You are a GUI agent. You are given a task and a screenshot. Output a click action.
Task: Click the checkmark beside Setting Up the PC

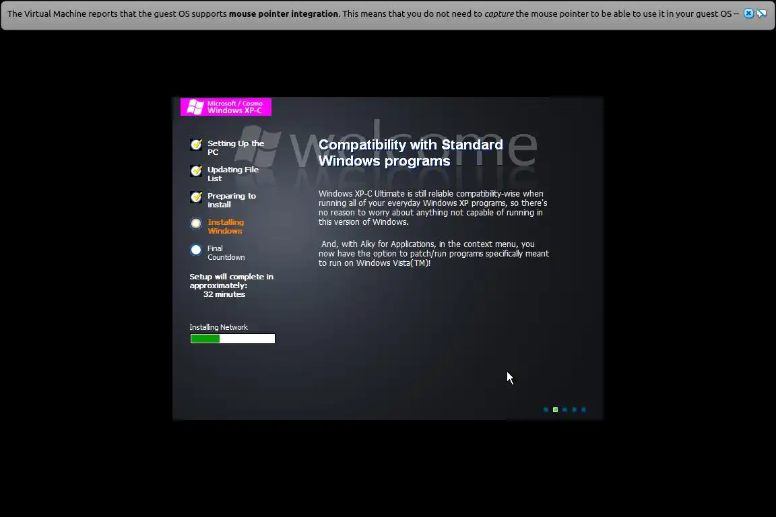197,145
